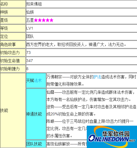The image size is (137, 148).
Task: Click the 神通技能 category cell
Action: tap(36, 114)
